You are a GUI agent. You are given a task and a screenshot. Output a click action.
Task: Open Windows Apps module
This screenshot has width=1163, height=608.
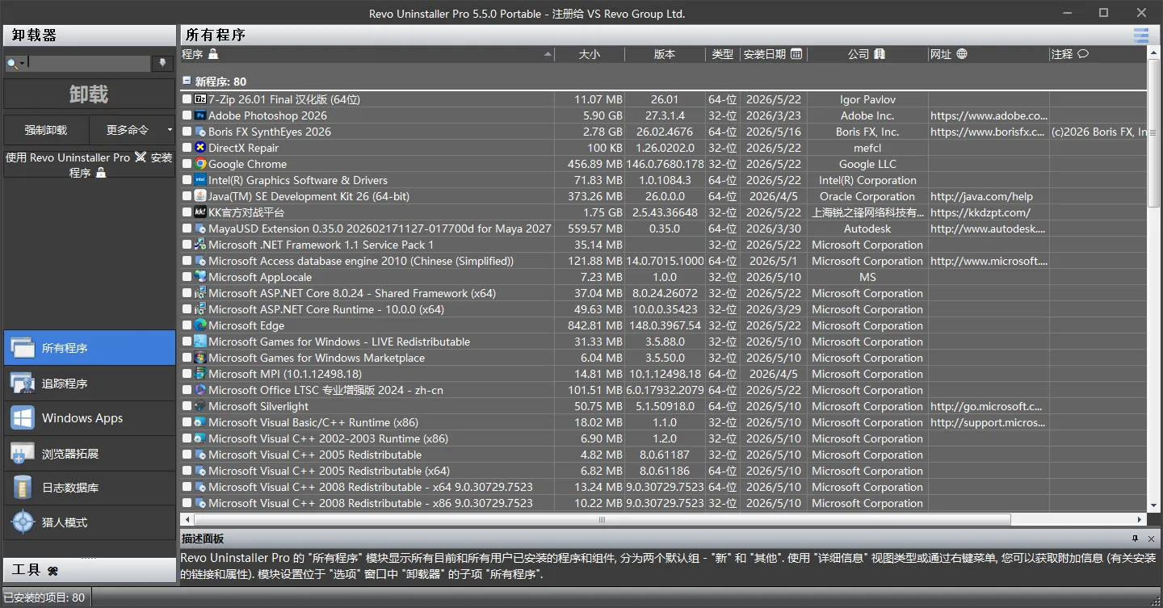point(89,418)
